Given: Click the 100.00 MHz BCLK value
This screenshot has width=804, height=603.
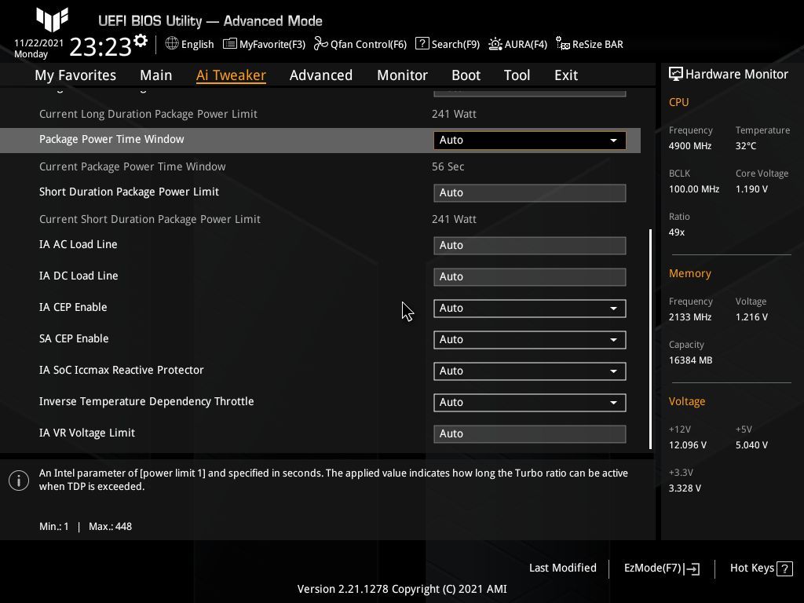Looking at the screenshot, I should coord(694,188).
